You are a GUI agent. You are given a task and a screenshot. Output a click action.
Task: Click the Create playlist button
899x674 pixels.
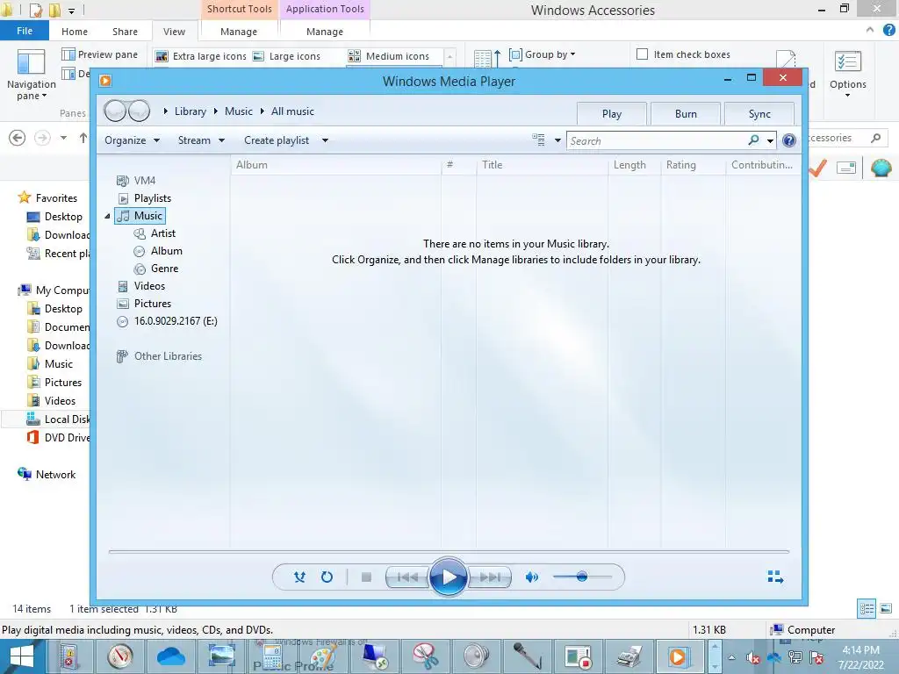(x=277, y=140)
